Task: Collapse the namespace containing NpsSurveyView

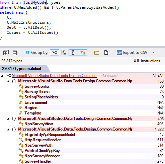Action: (x=8, y=119)
